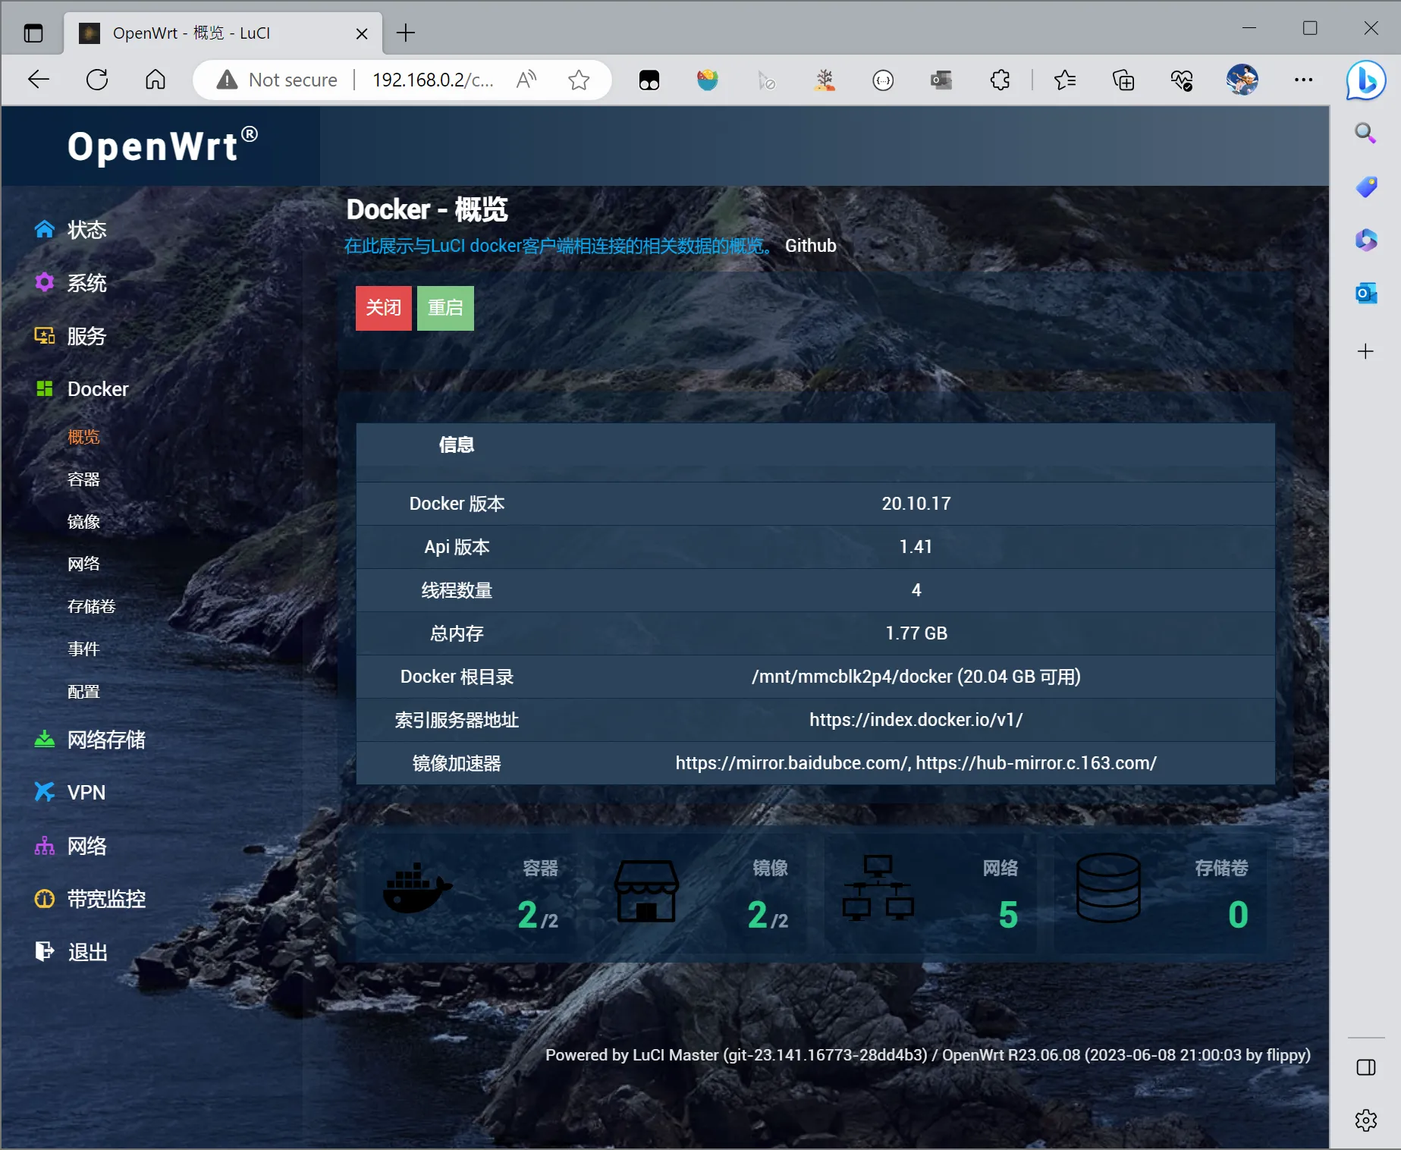Open the 容器 submenu item

(83, 479)
